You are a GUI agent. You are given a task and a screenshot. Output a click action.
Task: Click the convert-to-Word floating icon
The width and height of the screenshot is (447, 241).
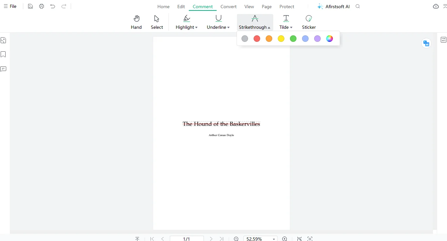click(x=426, y=43)
